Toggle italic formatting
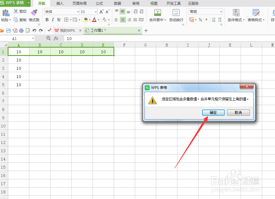The width and height of the screenshot is (275, 199). click(x=53, y=20)
